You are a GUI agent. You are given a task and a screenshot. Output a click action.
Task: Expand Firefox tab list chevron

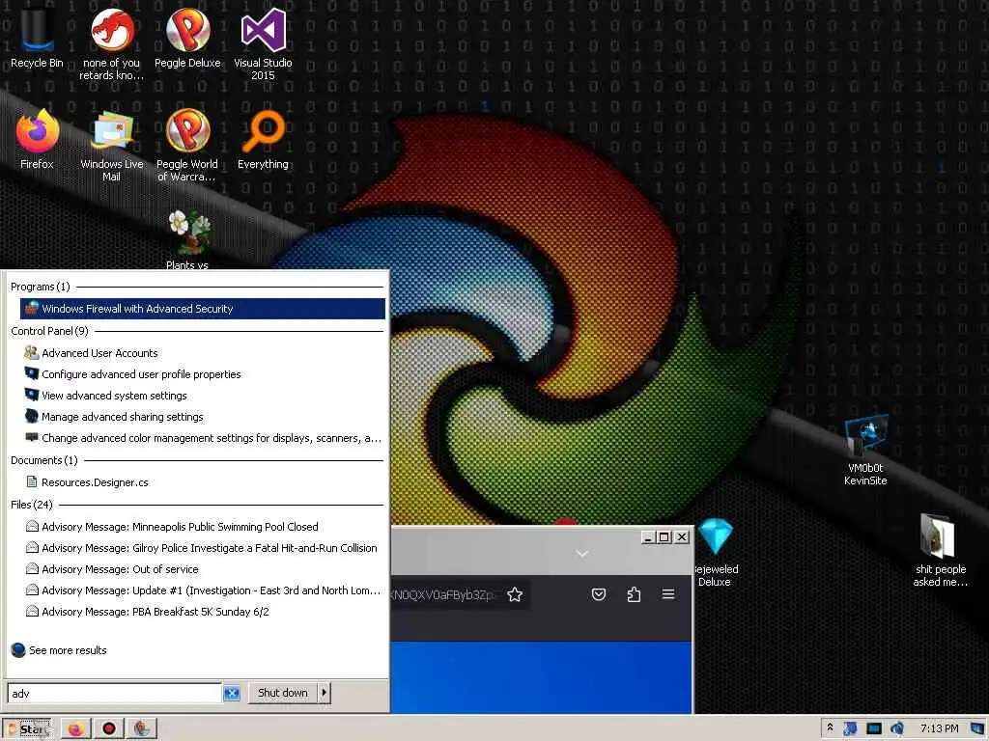[581, 554]
